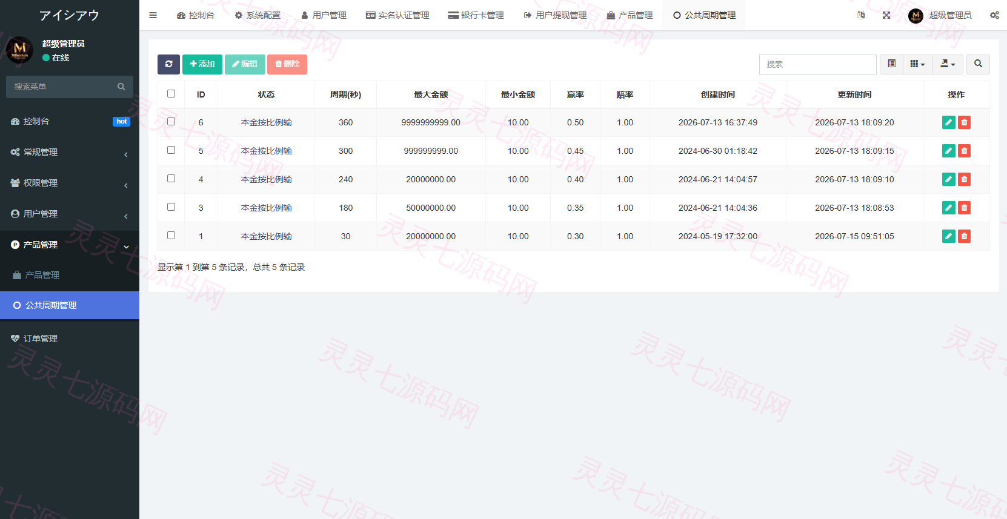The height and width of the screenshot is (519, 1007).
Task: Click the red delete icon for row ID 5
Action: tap(964, 151)
